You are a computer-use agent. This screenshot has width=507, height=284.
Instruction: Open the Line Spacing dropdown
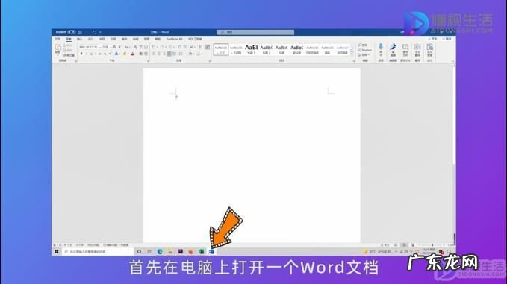(181, 54)
